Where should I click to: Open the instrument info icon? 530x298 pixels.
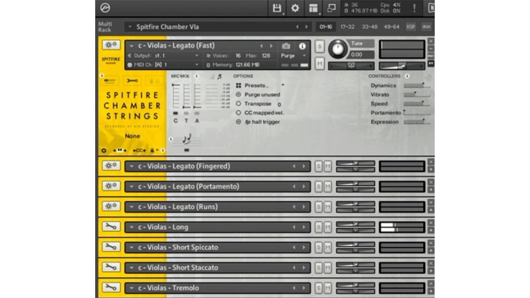[x=302, y=46]
